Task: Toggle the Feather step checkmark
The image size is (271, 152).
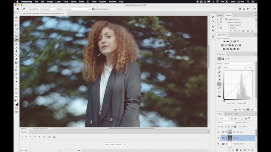Action: [x=218, y=28]
